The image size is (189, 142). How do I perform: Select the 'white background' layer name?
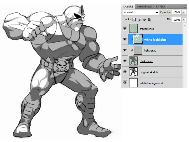(151, 83)
